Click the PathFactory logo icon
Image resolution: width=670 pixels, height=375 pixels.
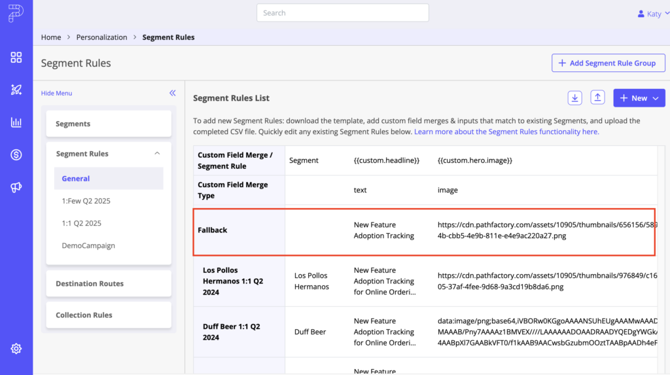[x=16, y=13]
